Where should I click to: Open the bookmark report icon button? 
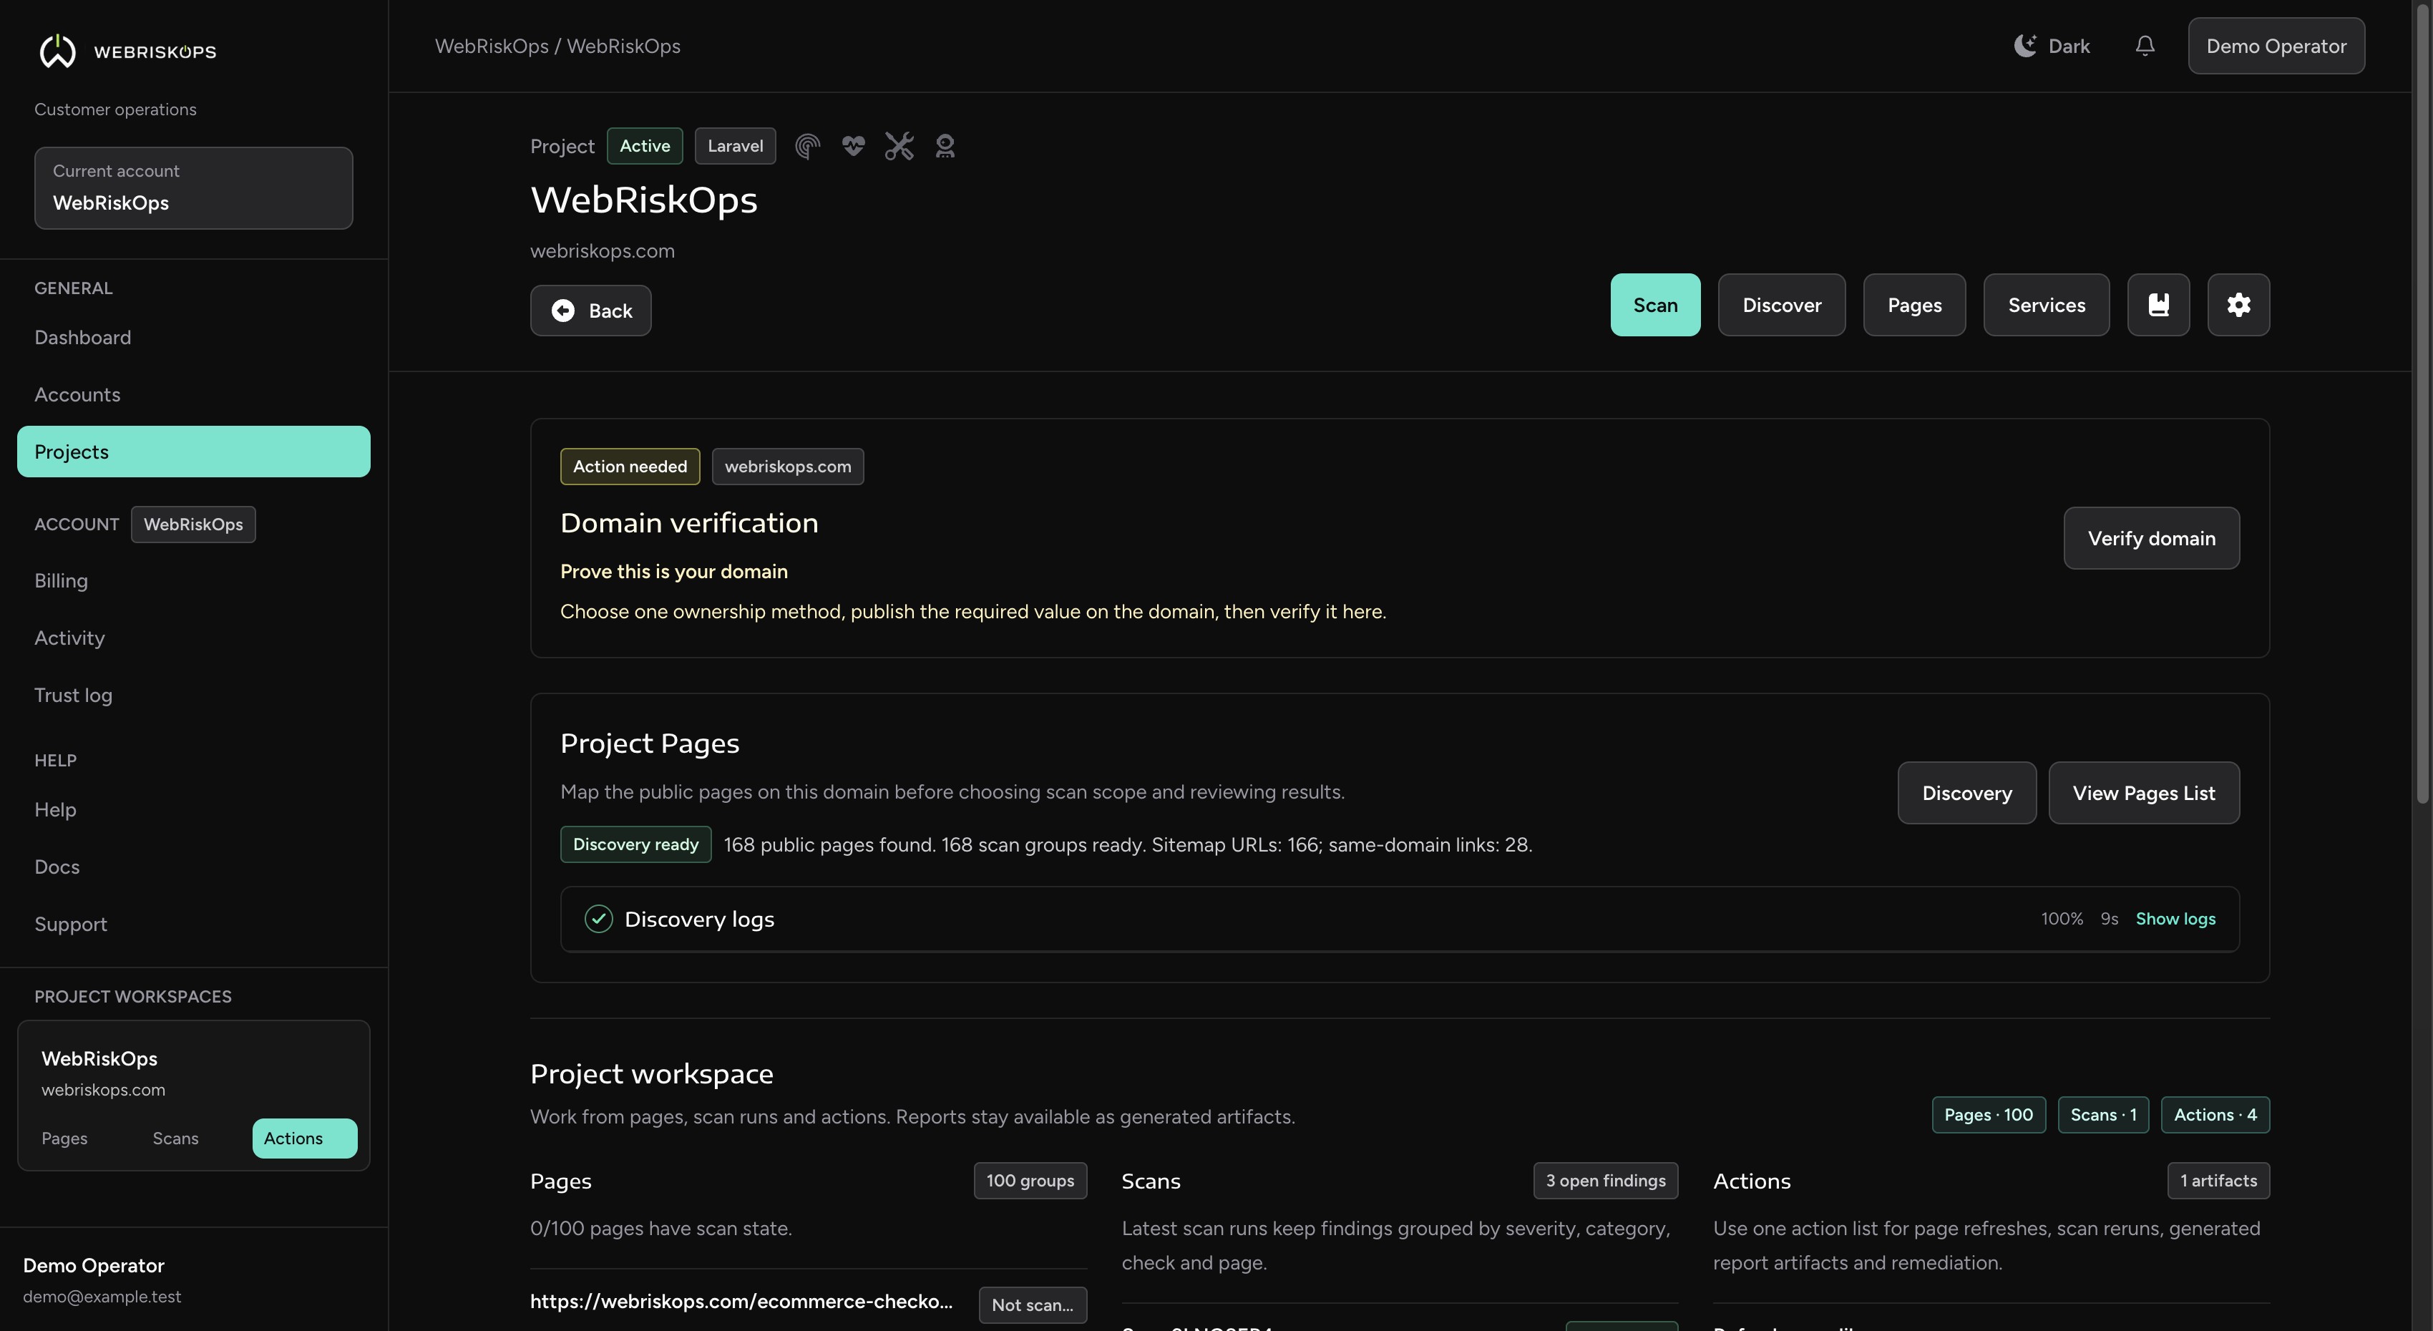tap(2158, 305)
